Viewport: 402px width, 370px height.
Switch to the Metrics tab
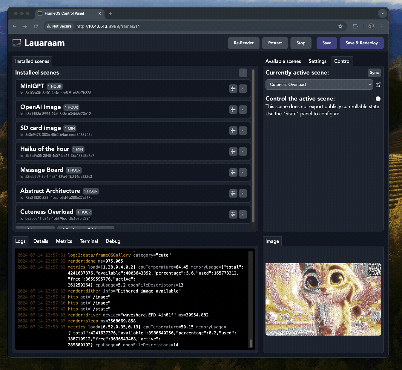[x=64, y=241]
